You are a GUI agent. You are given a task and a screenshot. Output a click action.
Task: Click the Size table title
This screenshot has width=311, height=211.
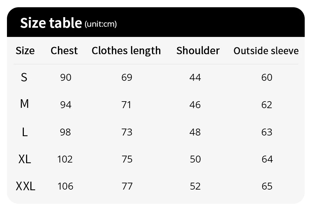[51, 23]
